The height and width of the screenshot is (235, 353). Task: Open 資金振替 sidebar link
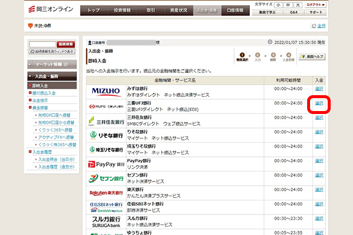40,108
